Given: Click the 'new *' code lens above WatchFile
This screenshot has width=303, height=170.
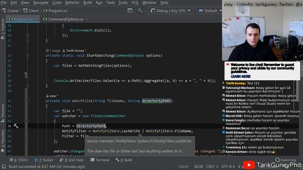Looking at the screenshot, I should [52, 96].
